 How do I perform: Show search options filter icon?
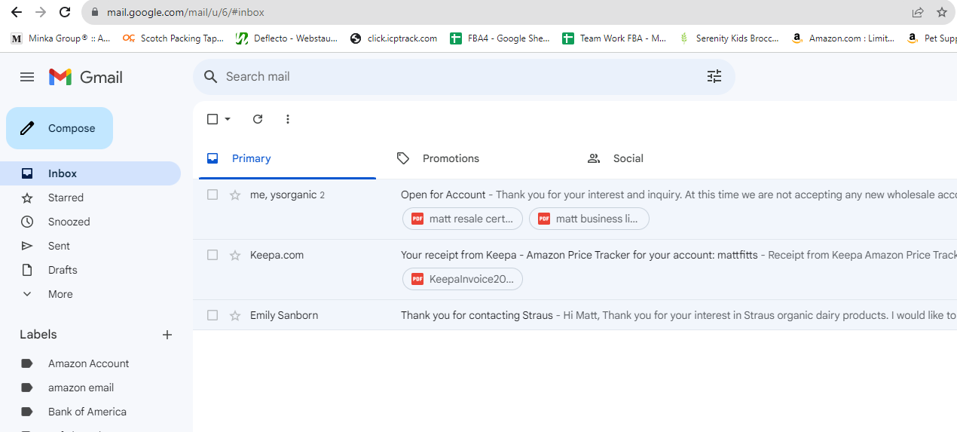[714, 76]
